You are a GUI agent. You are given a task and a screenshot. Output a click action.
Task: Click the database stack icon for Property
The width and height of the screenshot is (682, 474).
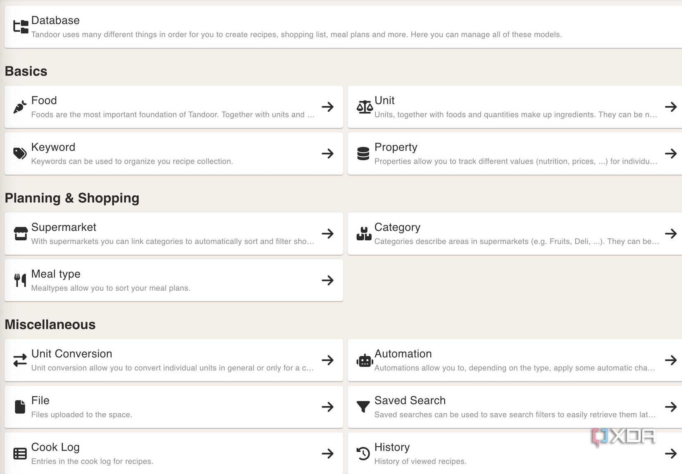(x=363, y=154)
